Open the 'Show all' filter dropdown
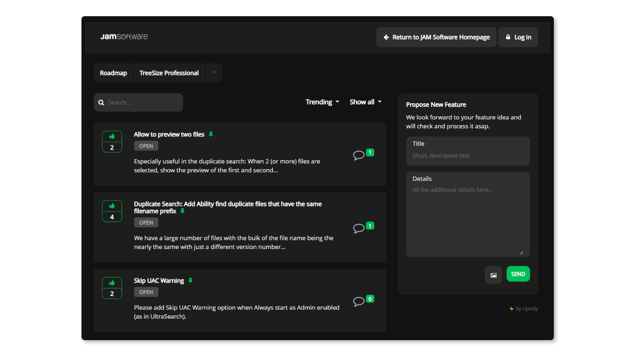The width and height of the screenshot is (636, 357). (365, 102)
